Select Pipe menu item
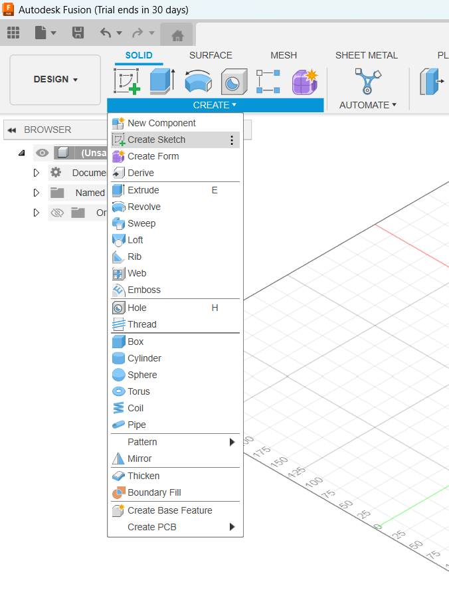 click(x=175, y=425)
